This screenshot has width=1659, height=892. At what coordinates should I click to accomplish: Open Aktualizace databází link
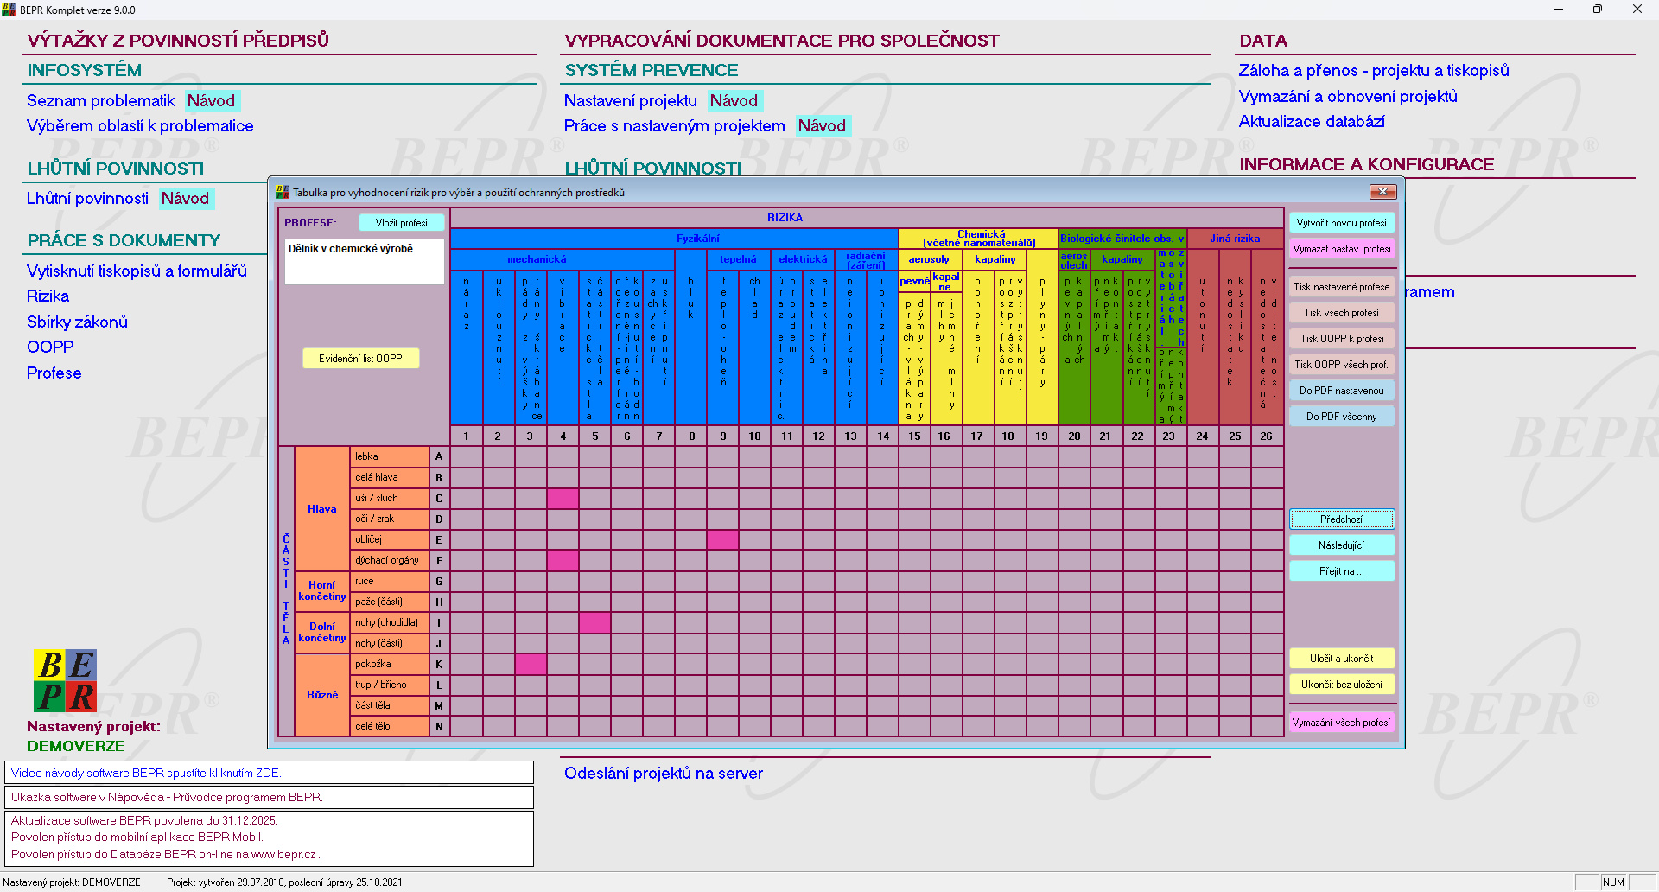click(x=1312, y=122)
